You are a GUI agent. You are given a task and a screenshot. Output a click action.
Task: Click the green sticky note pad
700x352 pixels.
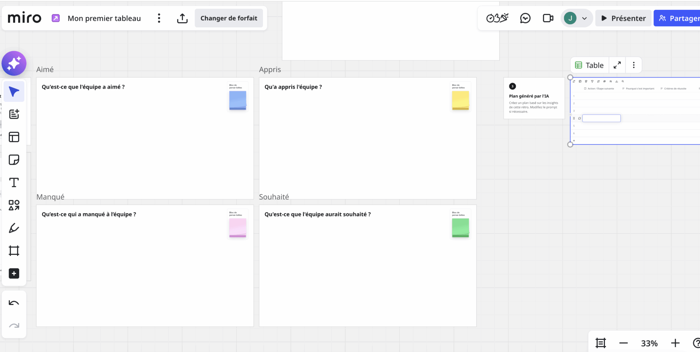tap(460, 228)
